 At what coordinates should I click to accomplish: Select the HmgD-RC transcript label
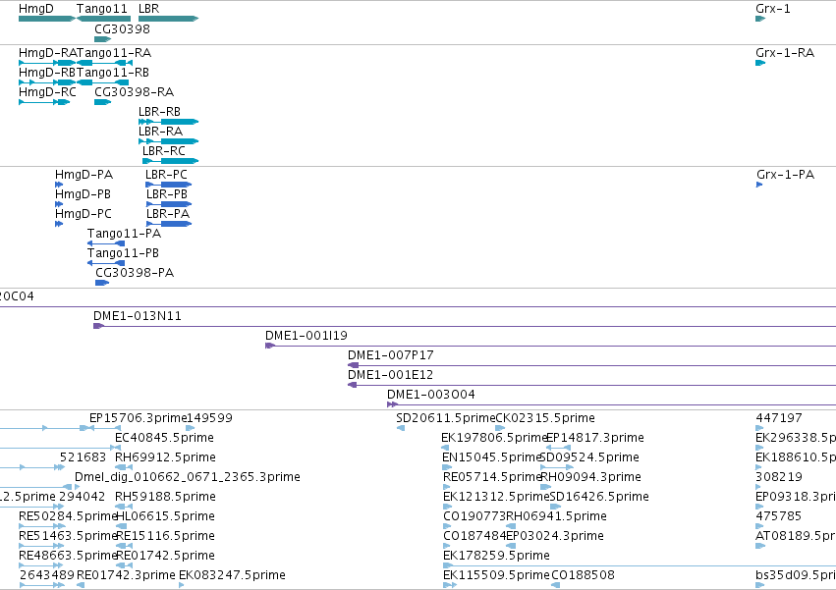tap(47, 92)
